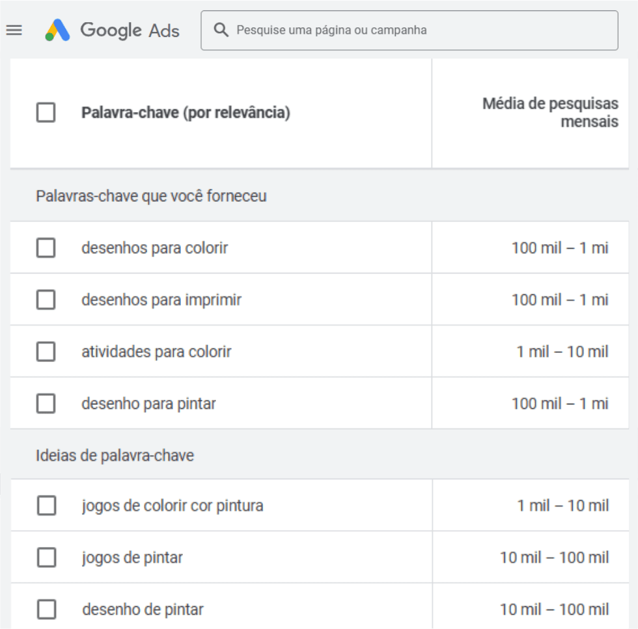The image size is (638, 629).
Task: Click the 'Google Ads' wordmark text
Action: [x=130, y=31]
